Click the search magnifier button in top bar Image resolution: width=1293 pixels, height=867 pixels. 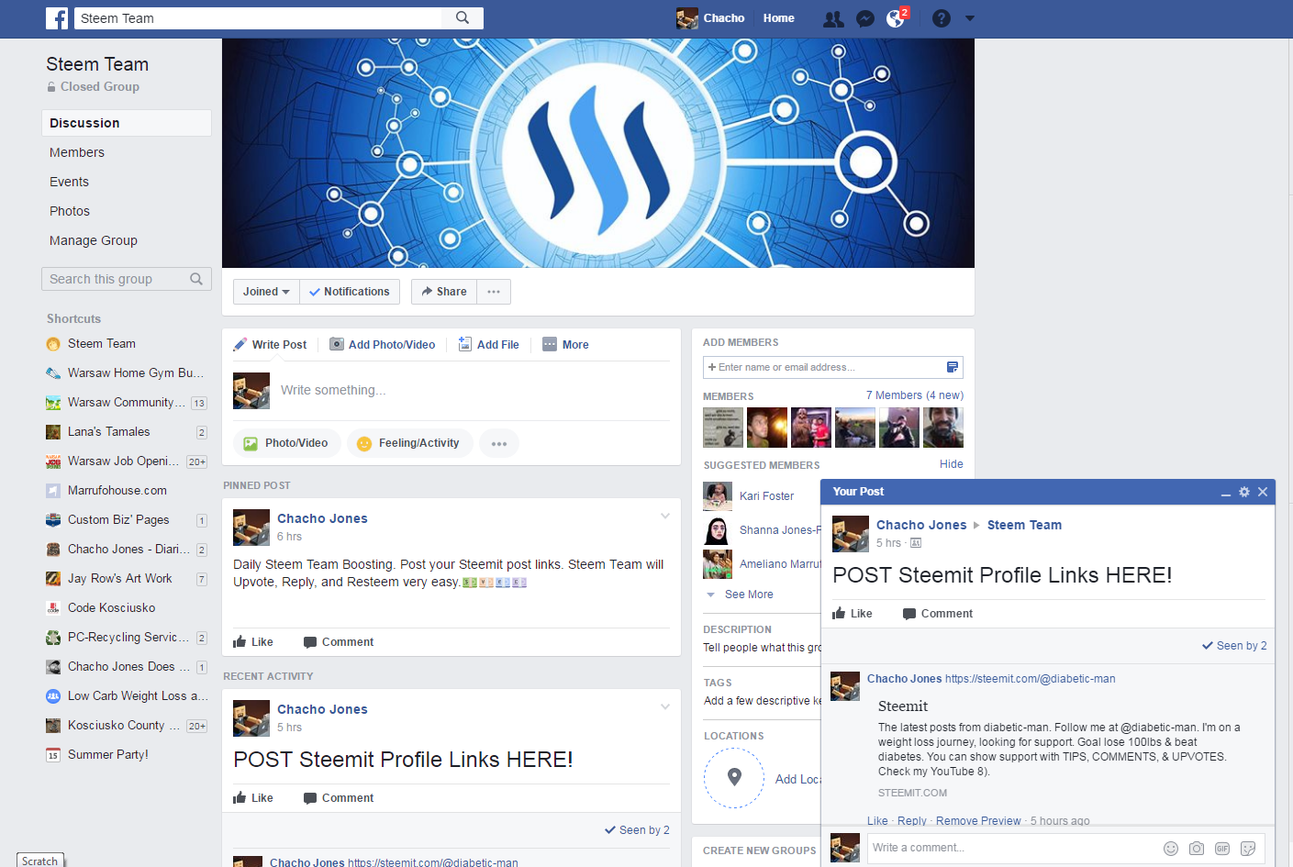(463, 18)
